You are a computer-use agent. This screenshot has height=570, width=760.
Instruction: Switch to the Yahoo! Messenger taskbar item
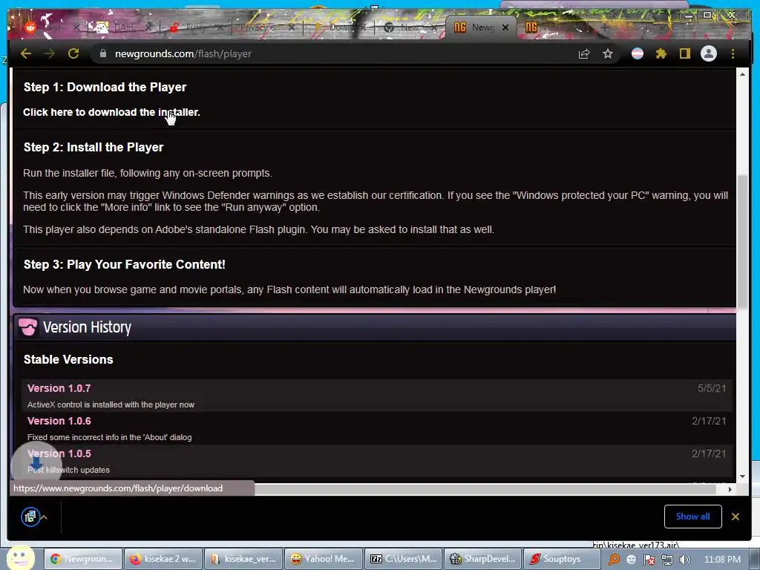coord(323,559)
